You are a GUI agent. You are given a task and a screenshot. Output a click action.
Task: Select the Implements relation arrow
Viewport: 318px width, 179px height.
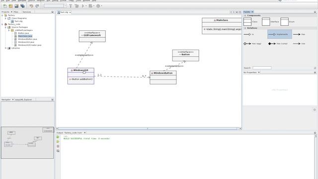[280, 34]
